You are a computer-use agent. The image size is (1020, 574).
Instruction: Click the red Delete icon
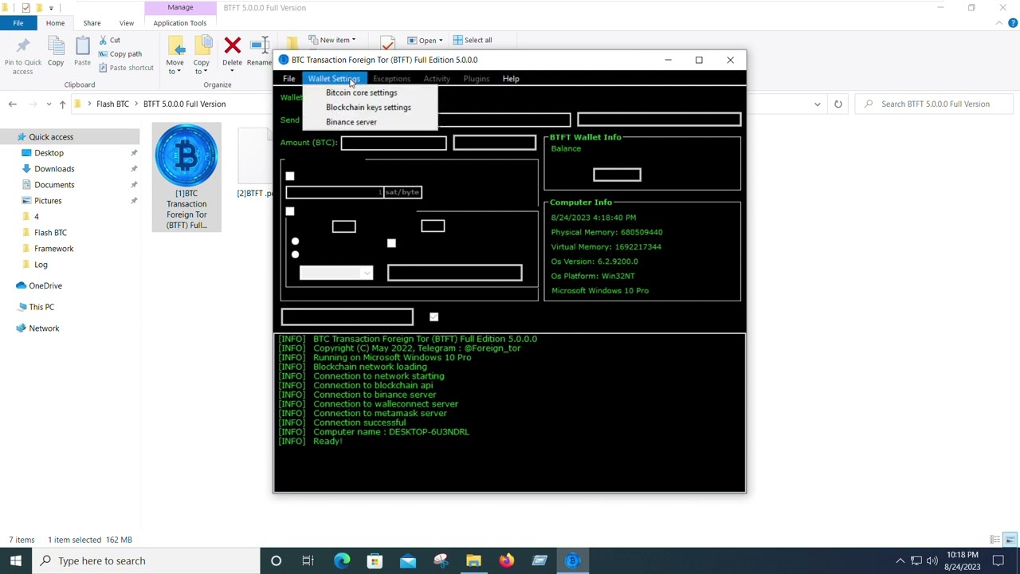coord(233,46)
